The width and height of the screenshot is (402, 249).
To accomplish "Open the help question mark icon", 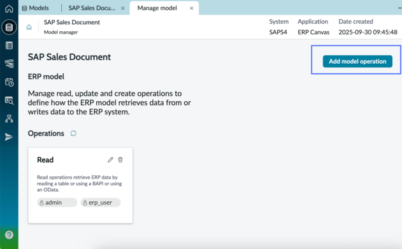I will (x=9, y=234).
